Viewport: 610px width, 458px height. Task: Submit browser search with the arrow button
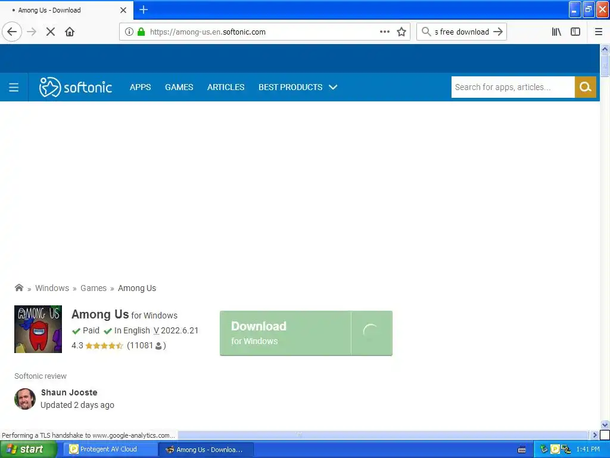[x=497, y=32]
